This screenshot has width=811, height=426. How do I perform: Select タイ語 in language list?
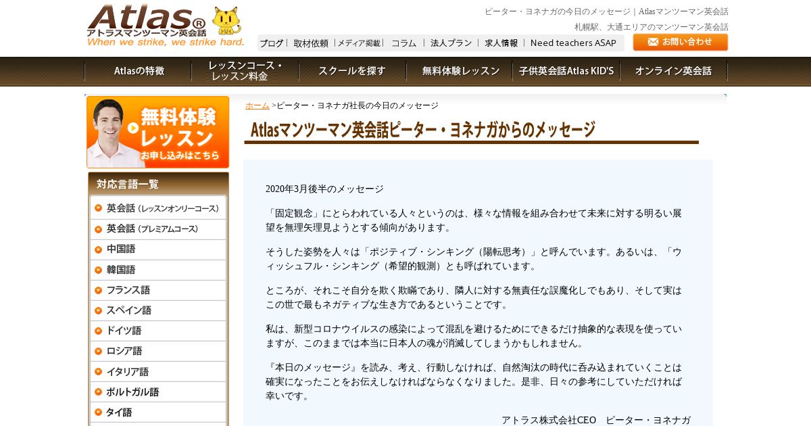point(158,412)
